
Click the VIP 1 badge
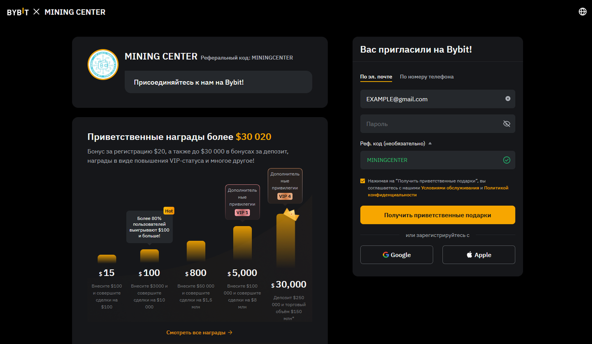(243, 213)
